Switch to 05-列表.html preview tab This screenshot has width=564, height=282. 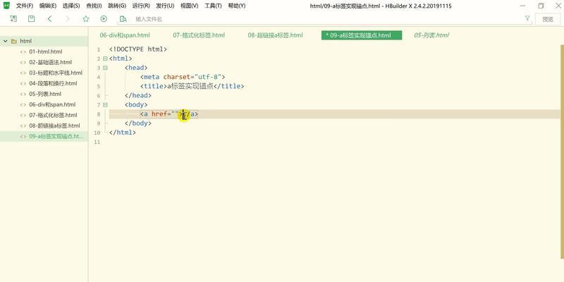click(431, 35)
